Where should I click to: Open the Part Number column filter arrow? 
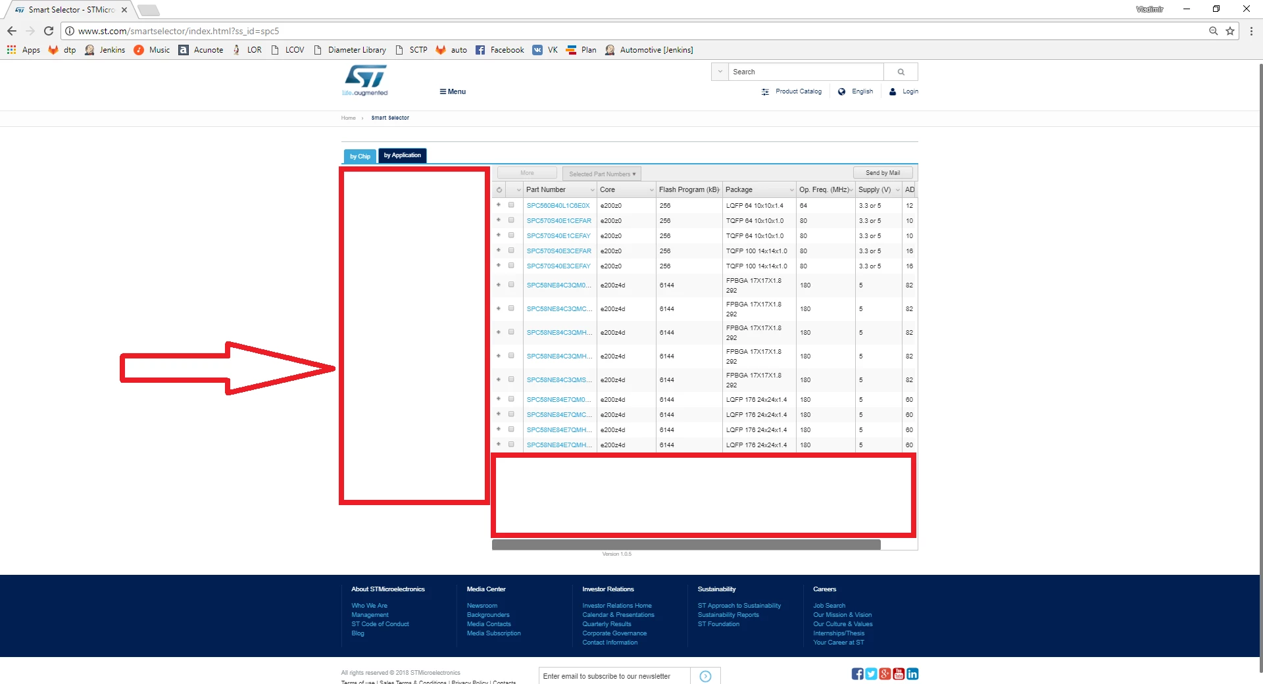[x=592, y=190]
